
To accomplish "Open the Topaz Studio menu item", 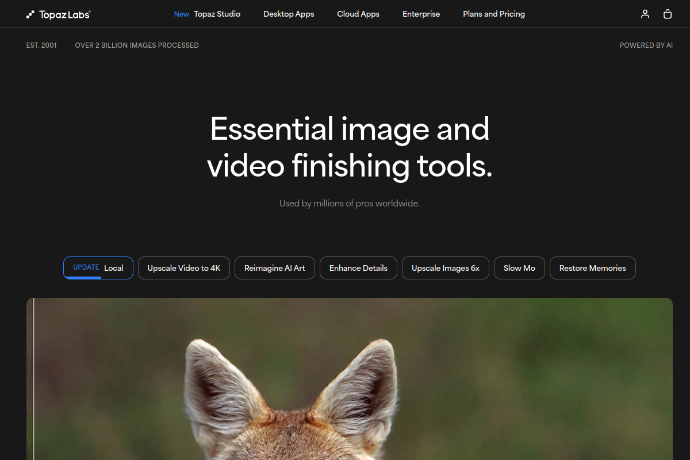I will (x=217, y=14).
